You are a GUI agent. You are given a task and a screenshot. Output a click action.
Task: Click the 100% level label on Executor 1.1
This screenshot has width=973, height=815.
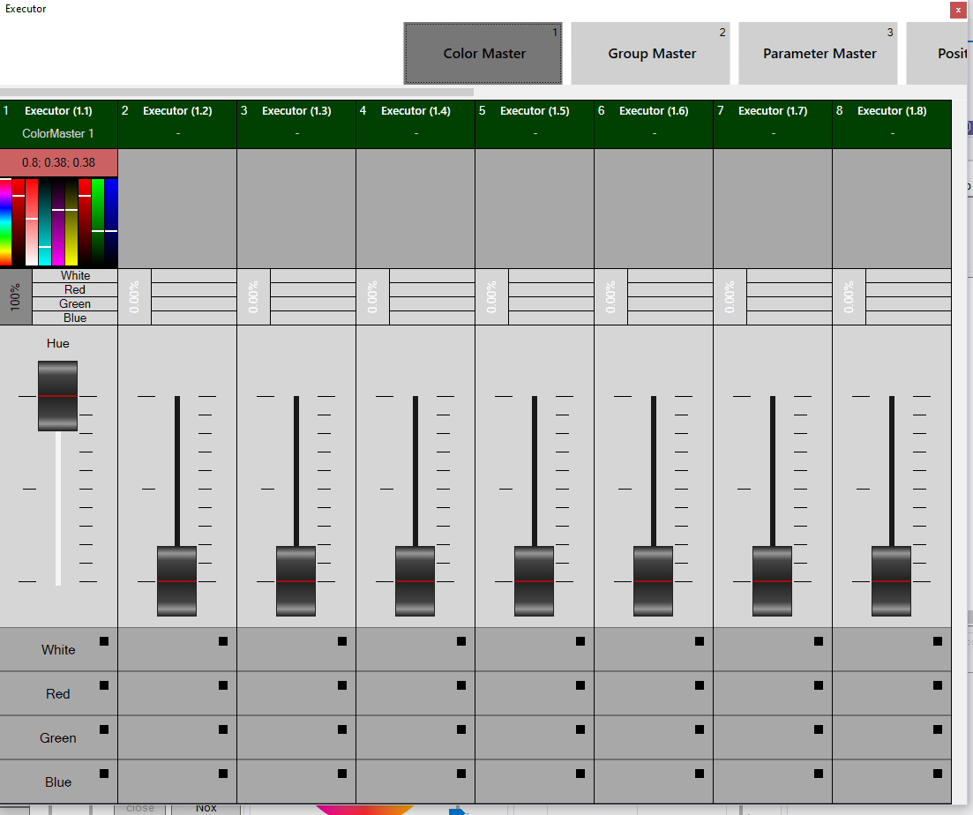pos(16,296)
